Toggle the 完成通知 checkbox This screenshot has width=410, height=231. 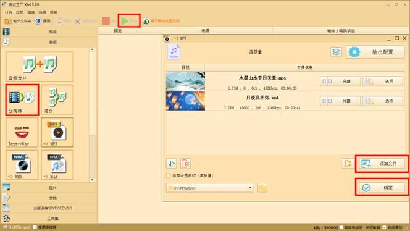point(384,227)
